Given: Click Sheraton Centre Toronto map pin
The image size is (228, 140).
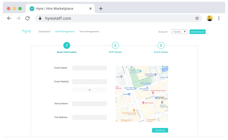Looking at the screenshot, I should (153, 93).
